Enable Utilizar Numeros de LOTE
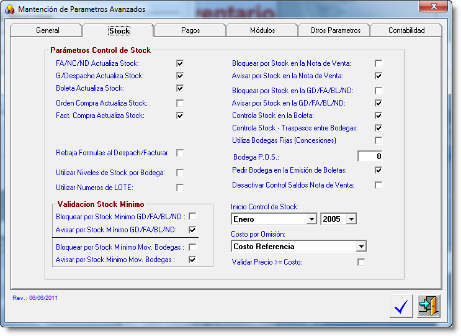Image resolution: width=461 pixels, height=336 pixels. click(x=180, y=188)
